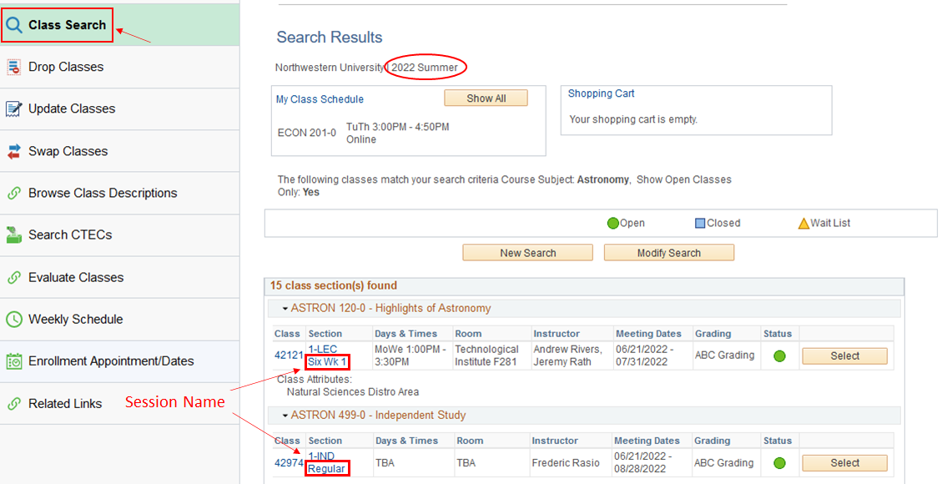Screen dimensions: 947x484
Task: Click the Enrollment Appointment/Dates calendar icon
Action: click(x=13, y=361)
